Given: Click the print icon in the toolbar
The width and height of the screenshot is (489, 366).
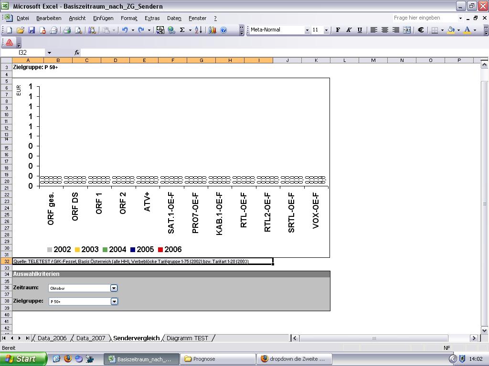Looking at the screenshot, I should pyautogui.click(x=67, y=30).
